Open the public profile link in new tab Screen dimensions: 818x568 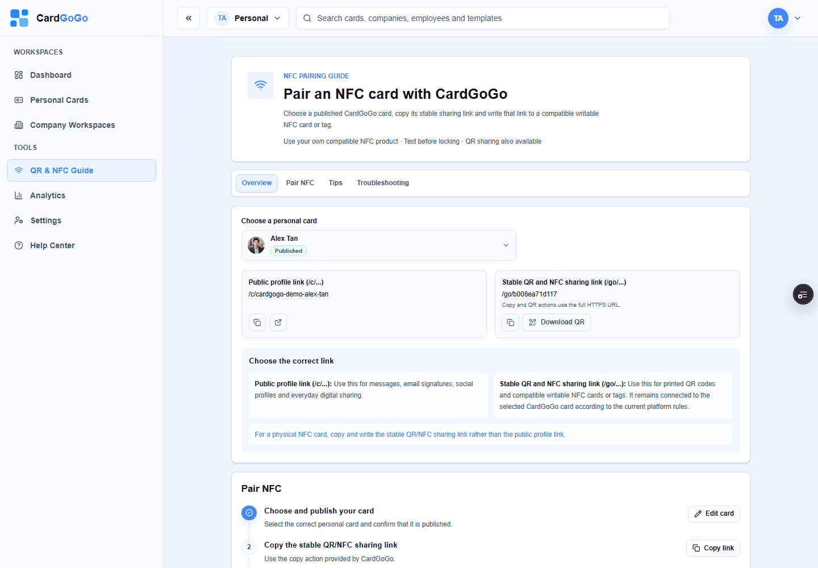click(x=278, y=323)
